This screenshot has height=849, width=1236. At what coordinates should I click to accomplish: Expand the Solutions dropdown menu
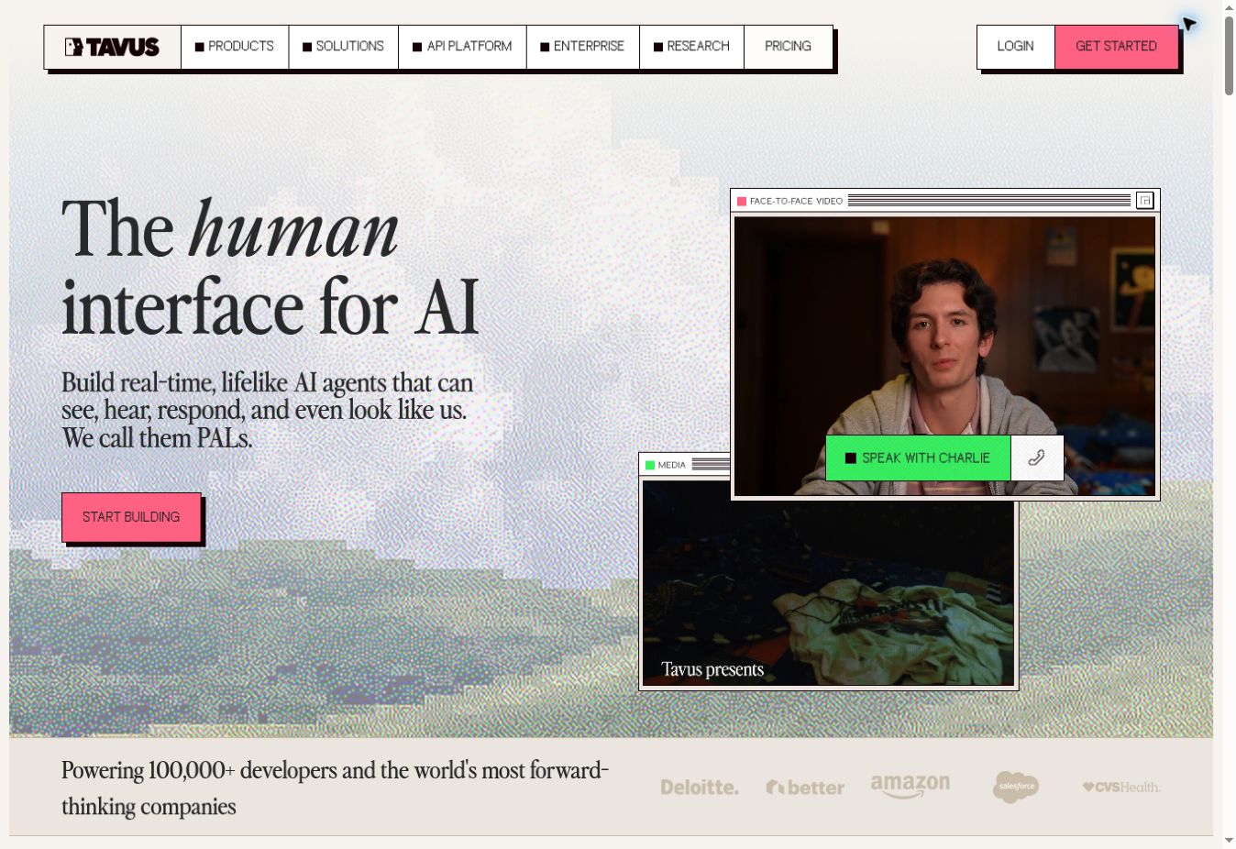[x=344, y=47]
